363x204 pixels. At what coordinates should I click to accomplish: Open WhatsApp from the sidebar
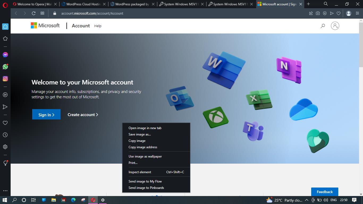point(5,67)
